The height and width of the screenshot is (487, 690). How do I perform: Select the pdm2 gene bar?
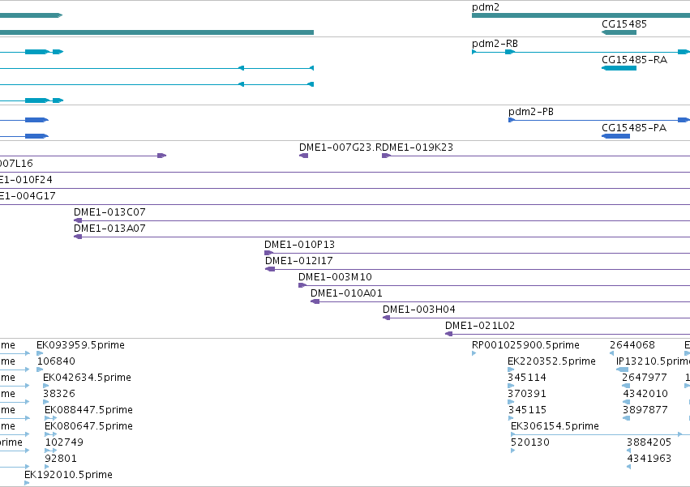[581, 15]
